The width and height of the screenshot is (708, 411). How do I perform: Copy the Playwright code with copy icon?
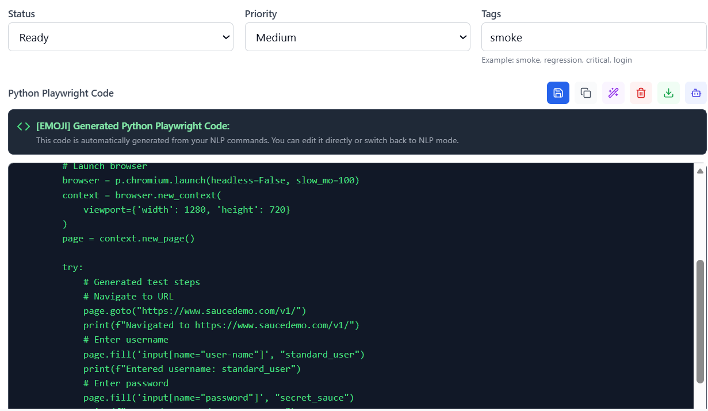[x=585, y=93]
